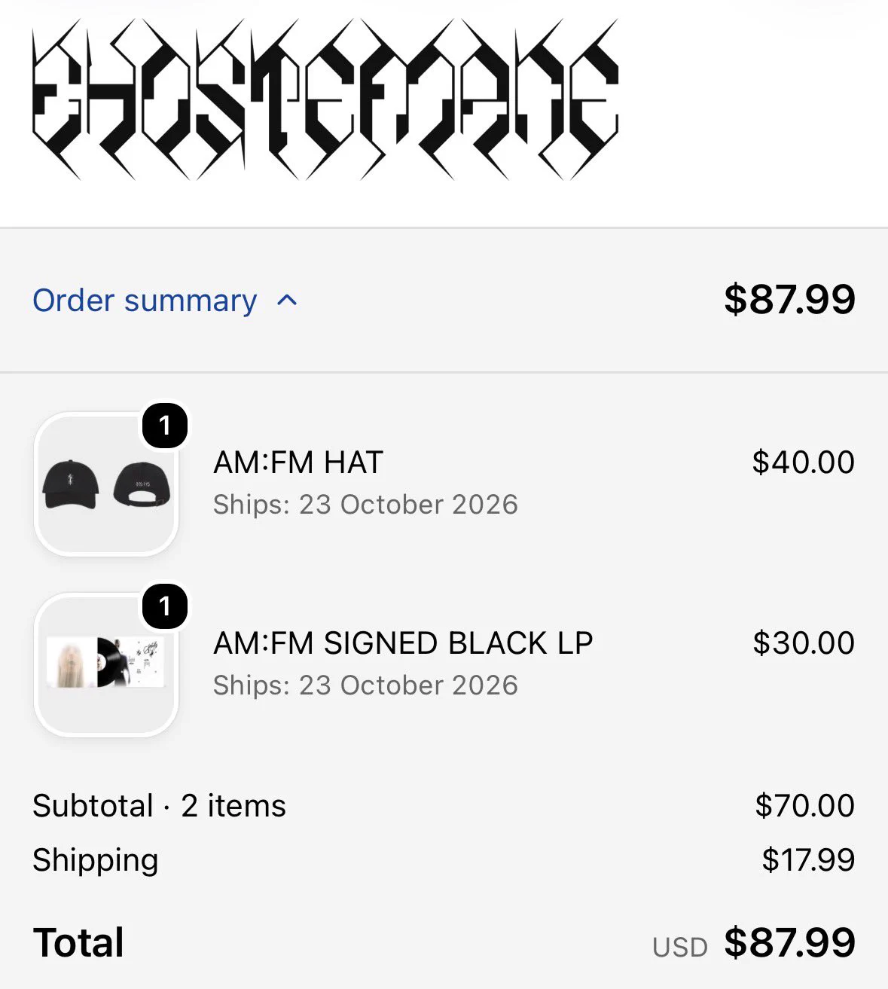Click the $17.99 shipping cost
The image size is (888, 989).
tap(808, 860)
